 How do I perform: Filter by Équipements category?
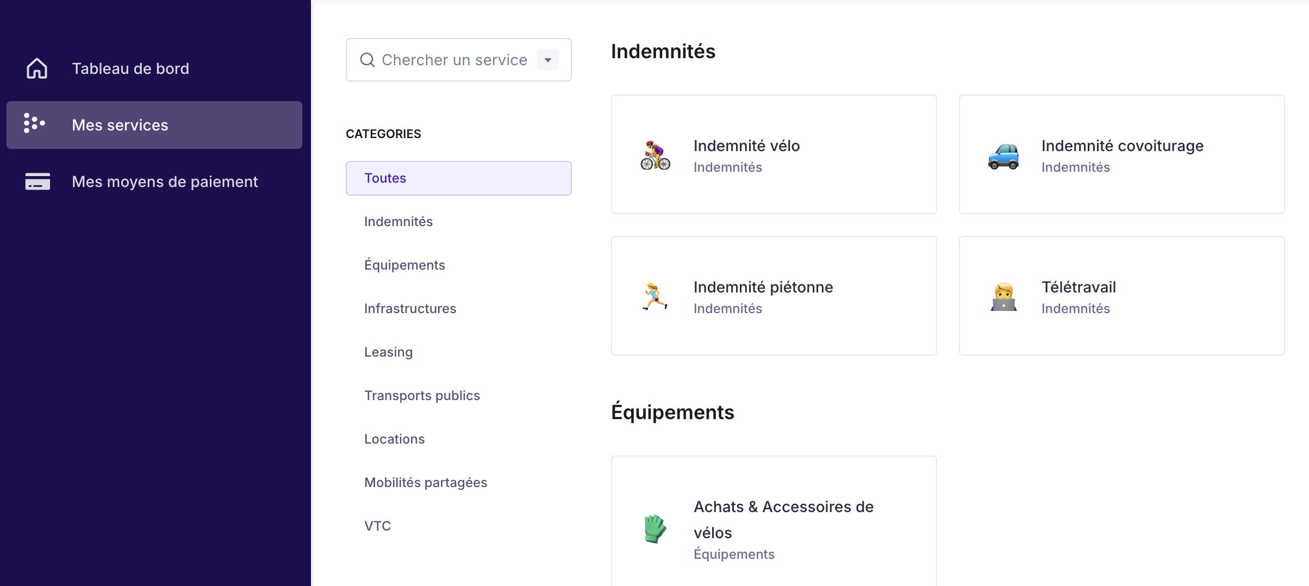point(404,265)
